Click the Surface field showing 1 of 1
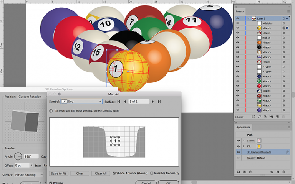Screen dimensions: 295x184 139,102
